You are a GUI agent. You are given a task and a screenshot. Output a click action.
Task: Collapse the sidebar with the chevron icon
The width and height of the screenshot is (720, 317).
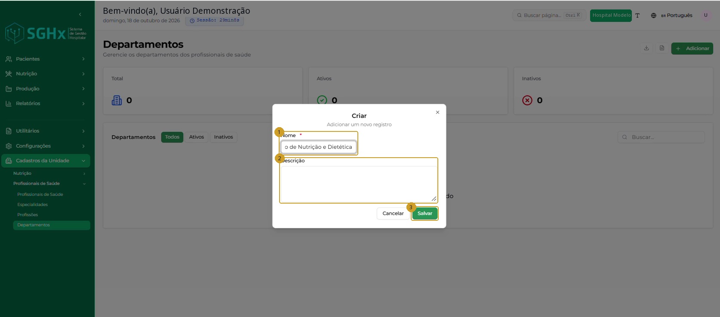point(80,15)
